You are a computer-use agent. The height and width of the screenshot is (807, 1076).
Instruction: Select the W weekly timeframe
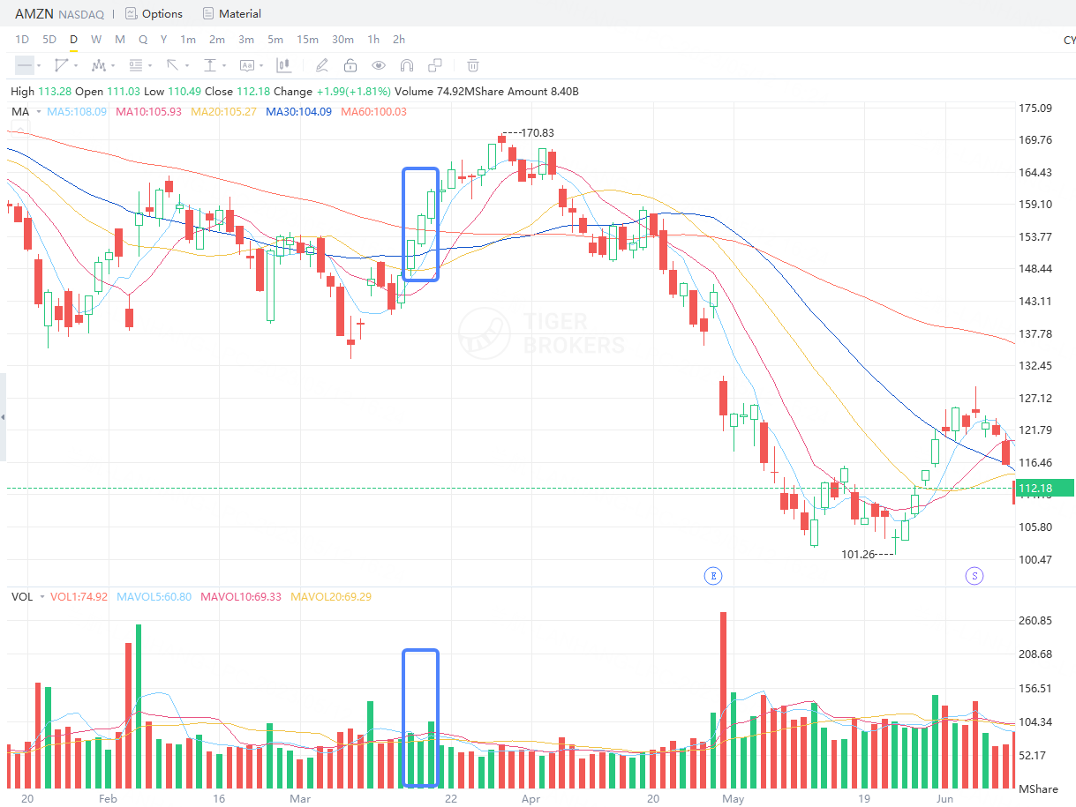point(96,40)
